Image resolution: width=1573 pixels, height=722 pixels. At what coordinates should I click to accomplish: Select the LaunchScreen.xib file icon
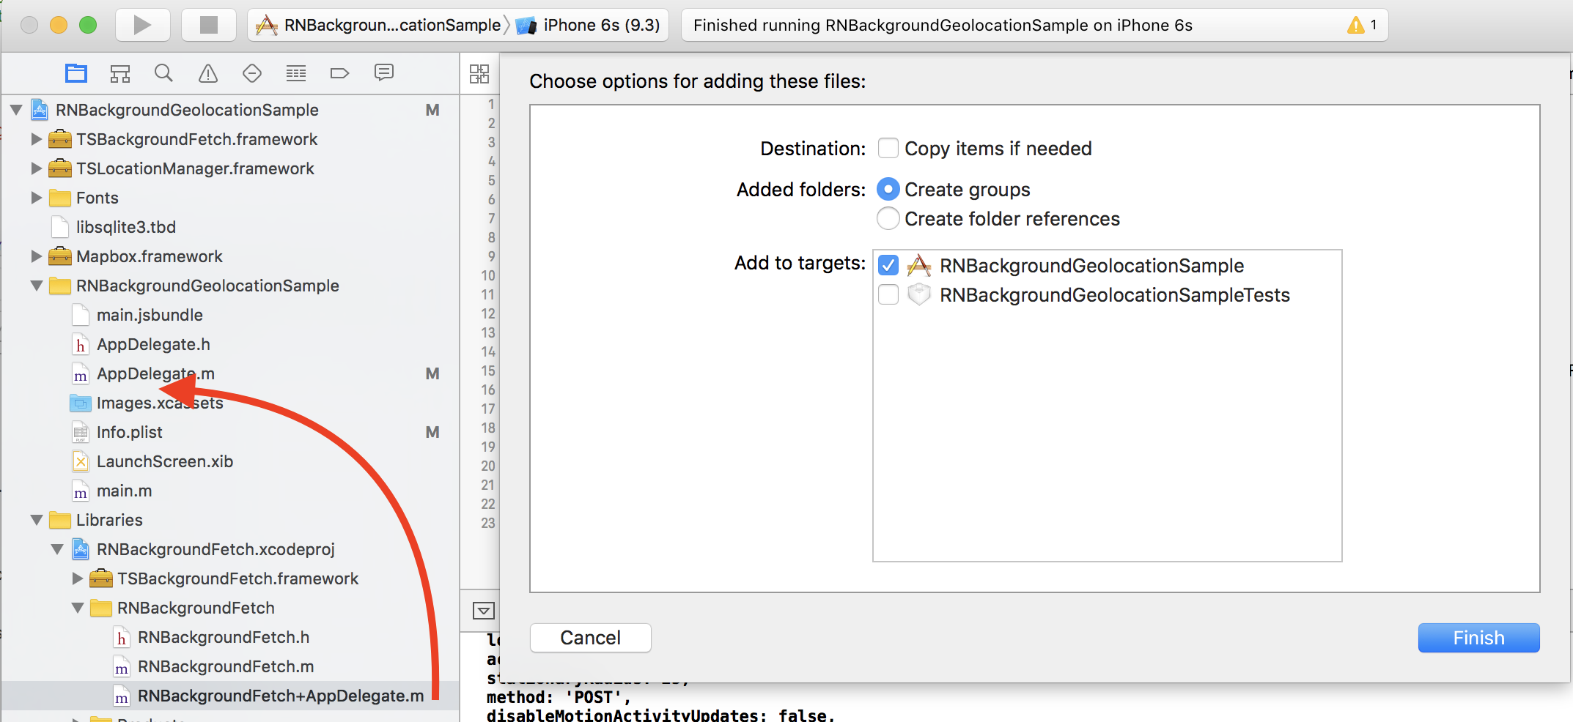81,461
